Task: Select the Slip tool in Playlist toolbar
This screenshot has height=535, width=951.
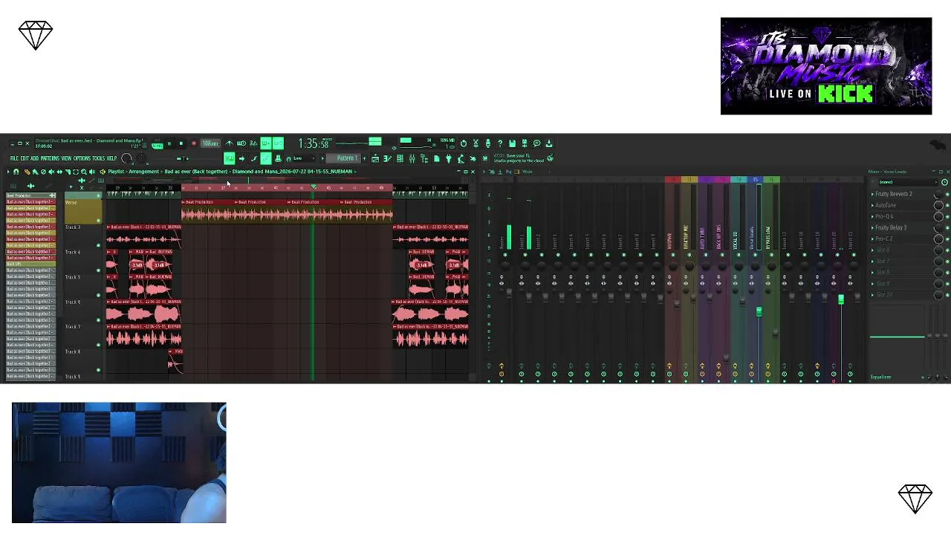Action: [x=59, y=172]
